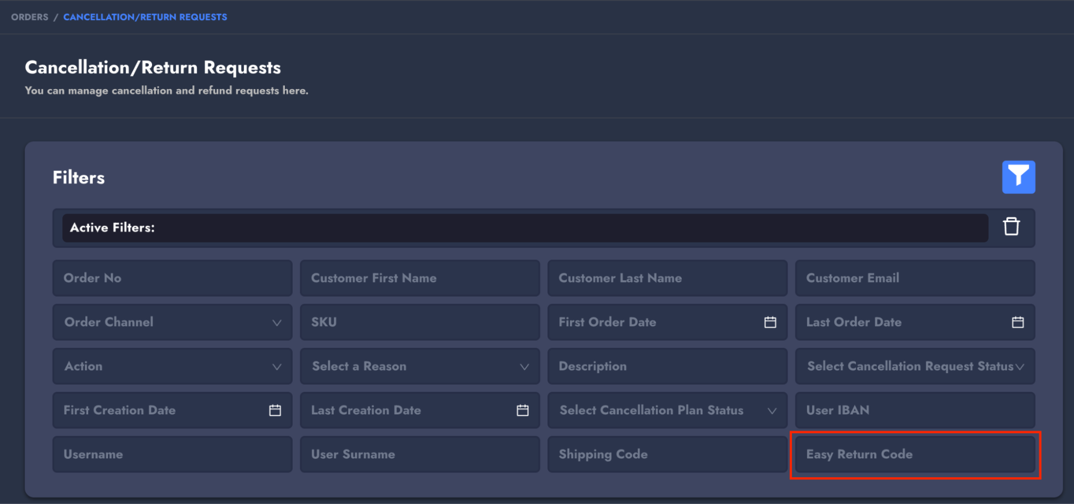Click the User IBAN input
The image size is (1074, 504).
point(914,410)
